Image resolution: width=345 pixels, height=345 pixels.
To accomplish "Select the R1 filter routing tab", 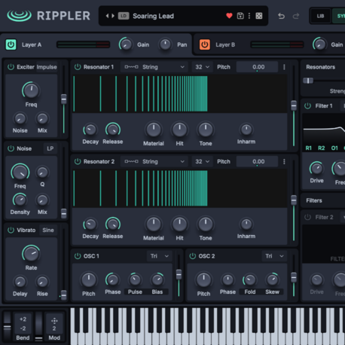I will (308, 148).
